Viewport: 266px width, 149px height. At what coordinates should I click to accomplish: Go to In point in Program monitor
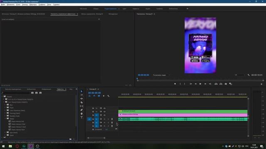(191, 84)
